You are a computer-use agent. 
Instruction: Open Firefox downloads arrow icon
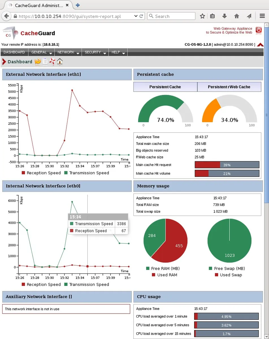[x=225, y=16]
